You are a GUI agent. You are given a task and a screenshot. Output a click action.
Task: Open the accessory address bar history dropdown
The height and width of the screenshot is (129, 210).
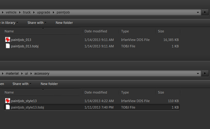click(x=198, y=73)
